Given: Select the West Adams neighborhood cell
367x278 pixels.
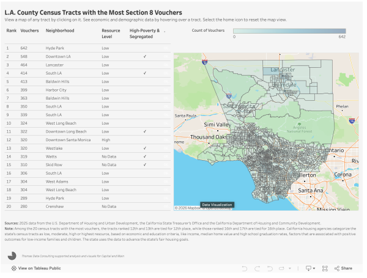Looking at the screenshot, I should (57, 181).
